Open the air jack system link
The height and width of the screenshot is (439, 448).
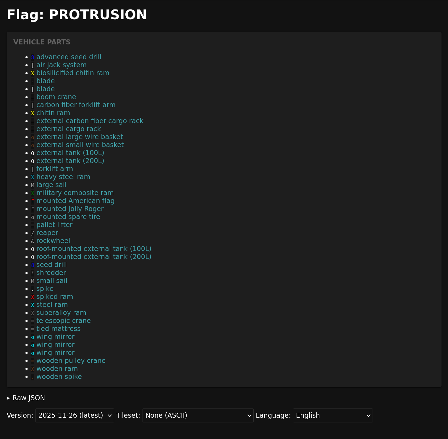[x=62, y=65]
